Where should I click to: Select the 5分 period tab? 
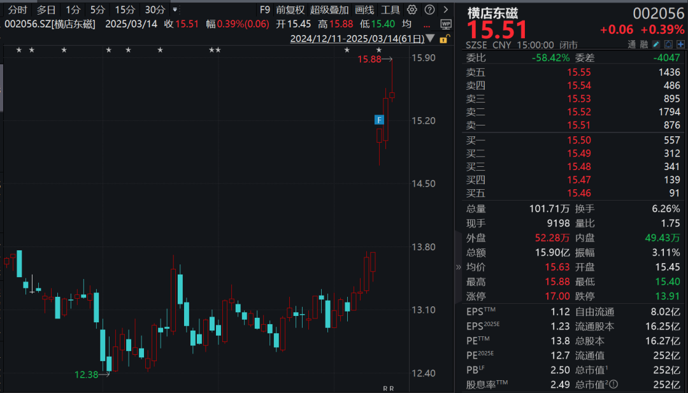97,10
